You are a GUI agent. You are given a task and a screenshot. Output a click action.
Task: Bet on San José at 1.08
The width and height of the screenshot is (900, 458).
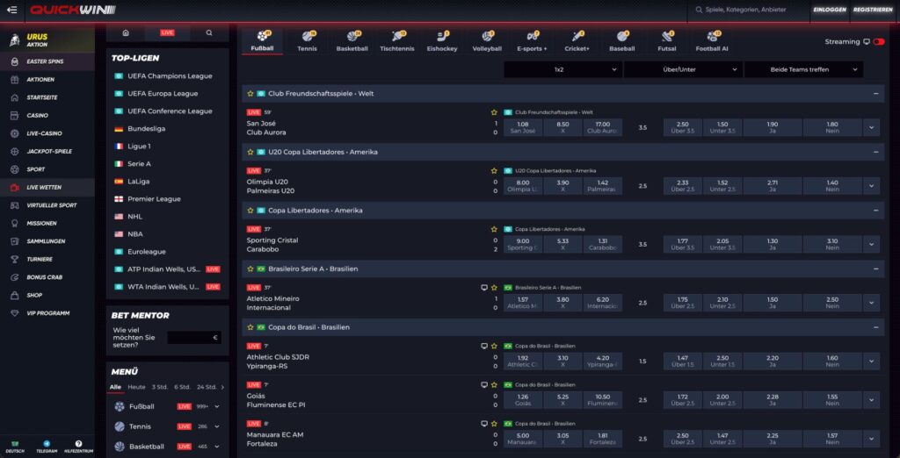pyautogui.click(x=522, y=127)
